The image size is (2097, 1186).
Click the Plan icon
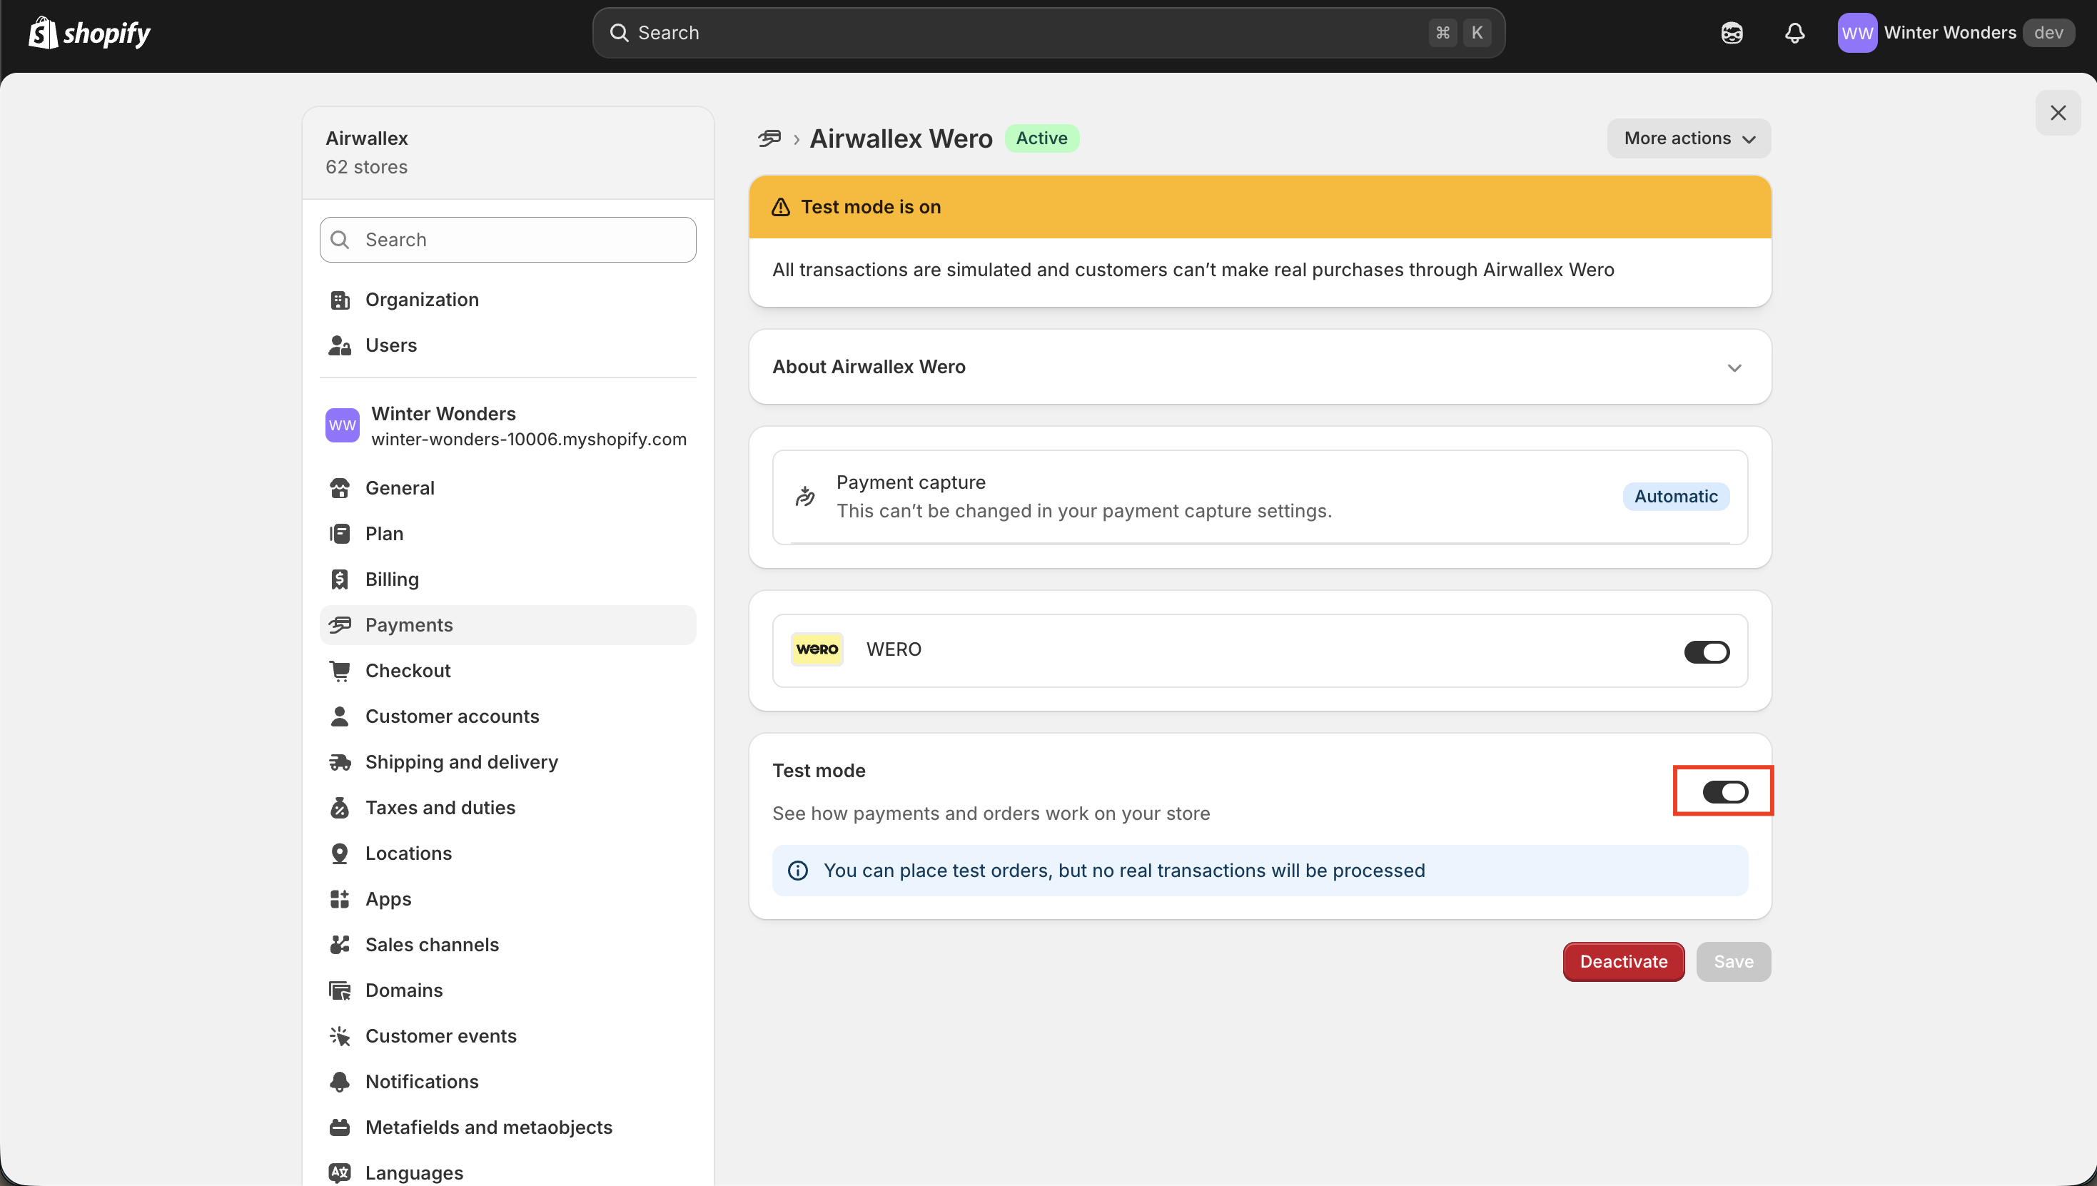[340, 534]
